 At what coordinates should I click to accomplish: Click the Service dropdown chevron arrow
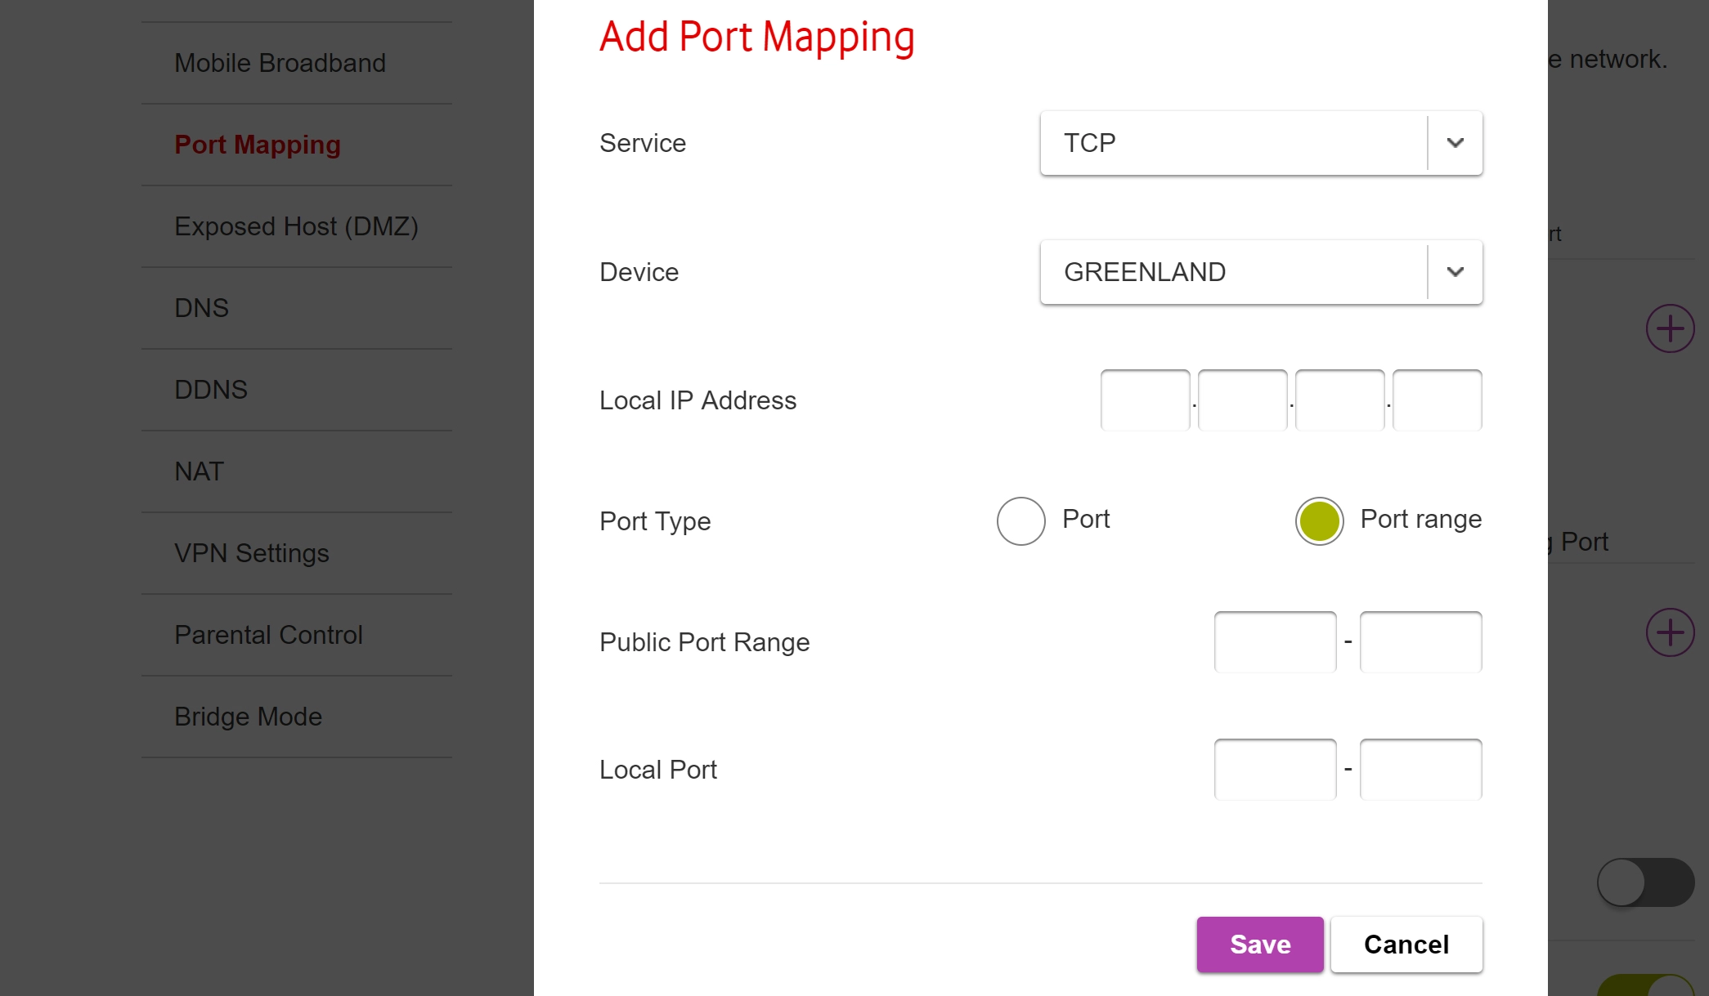tap(1455, 143)
